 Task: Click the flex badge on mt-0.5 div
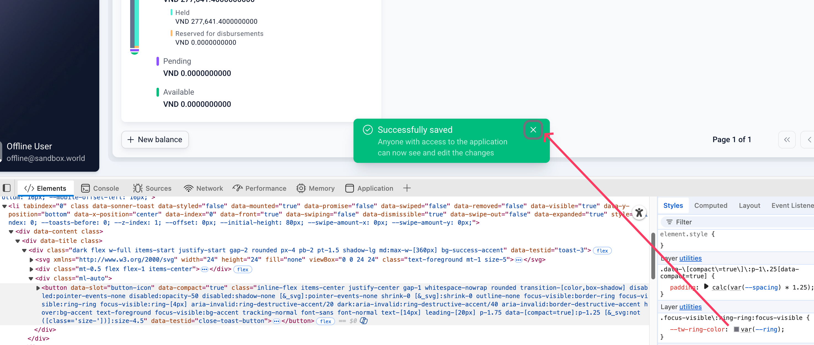[x=243, y=269]
